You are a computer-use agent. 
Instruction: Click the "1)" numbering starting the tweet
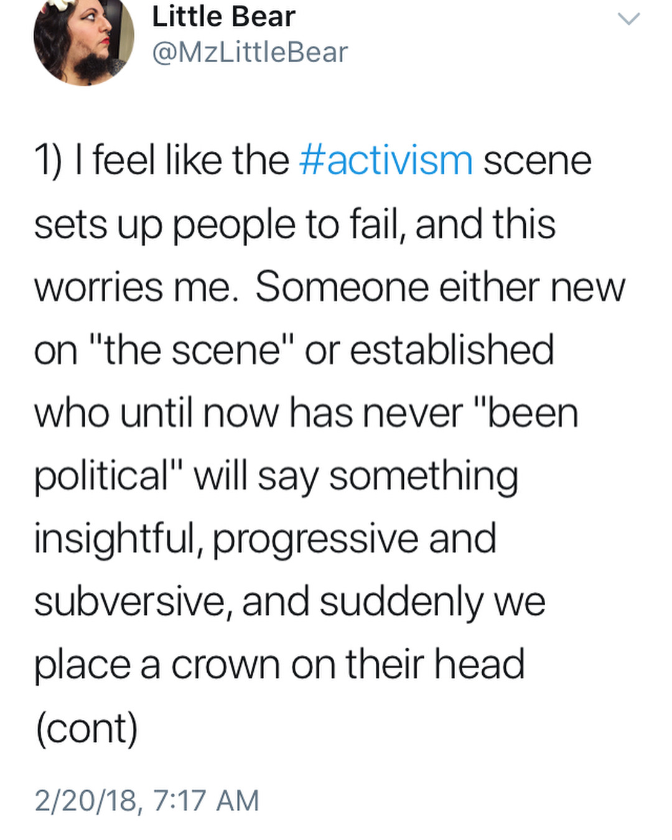49,161
